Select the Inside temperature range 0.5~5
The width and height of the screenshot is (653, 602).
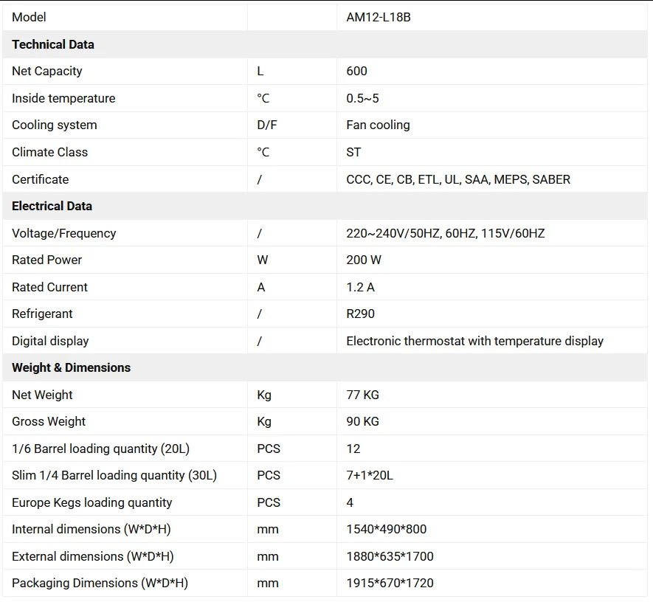click(x=362, y=98)
